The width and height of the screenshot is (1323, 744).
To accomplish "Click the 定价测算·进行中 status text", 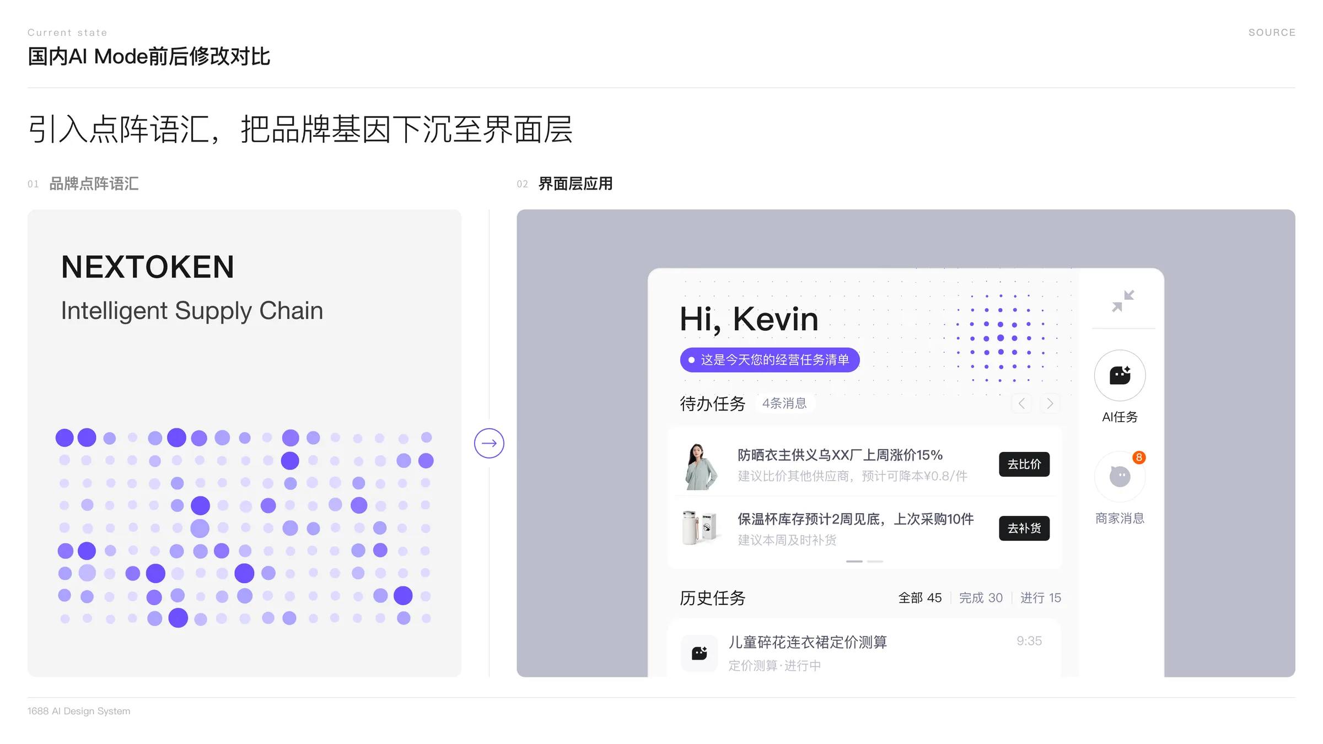I will 775,666.
